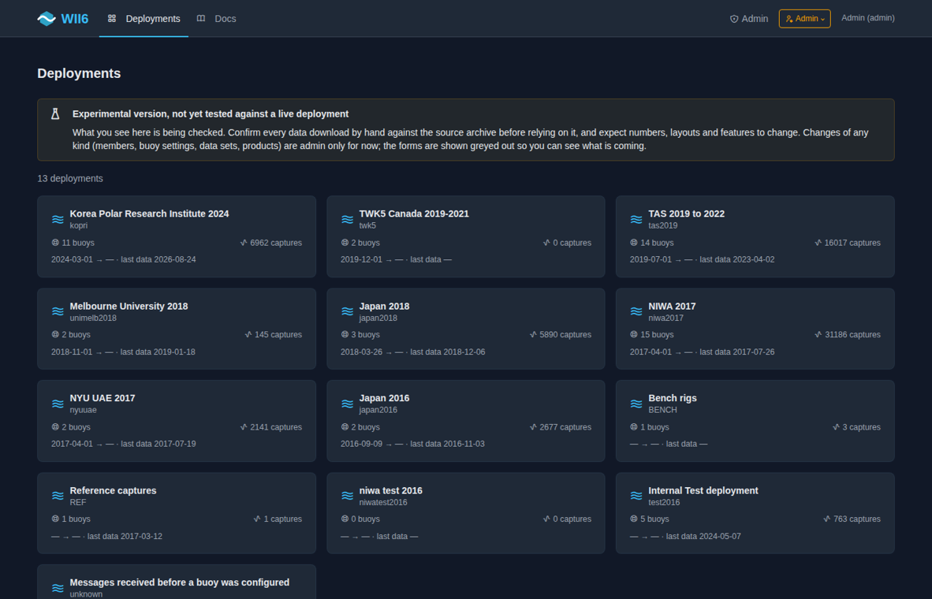The image size is (932, 599).
Task: Click the 'test2016' slug text
Action: click(x=664, y=502)
